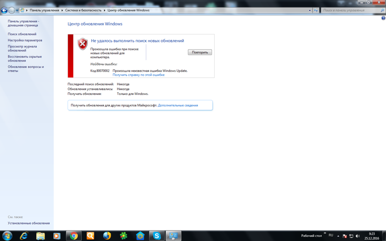This screenshot has width=386, height=241.
Task: Select 'Система и безопасность' in the breadcrumb
Action: pos(83,10)
